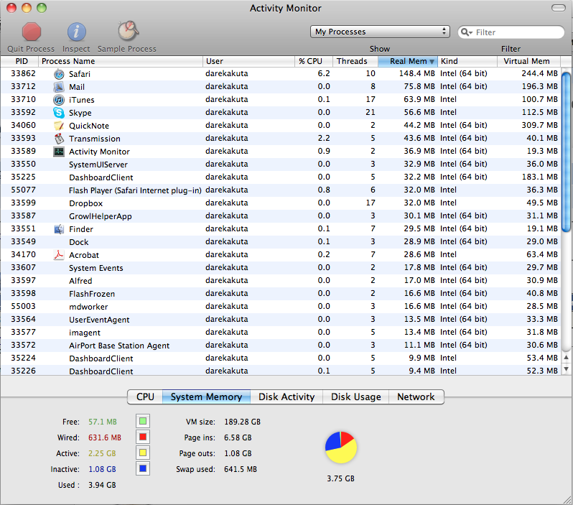Viewport: 573px width, 505px height.
Task: Select DashboardClient with PID 35225
Action: (281, 177)
